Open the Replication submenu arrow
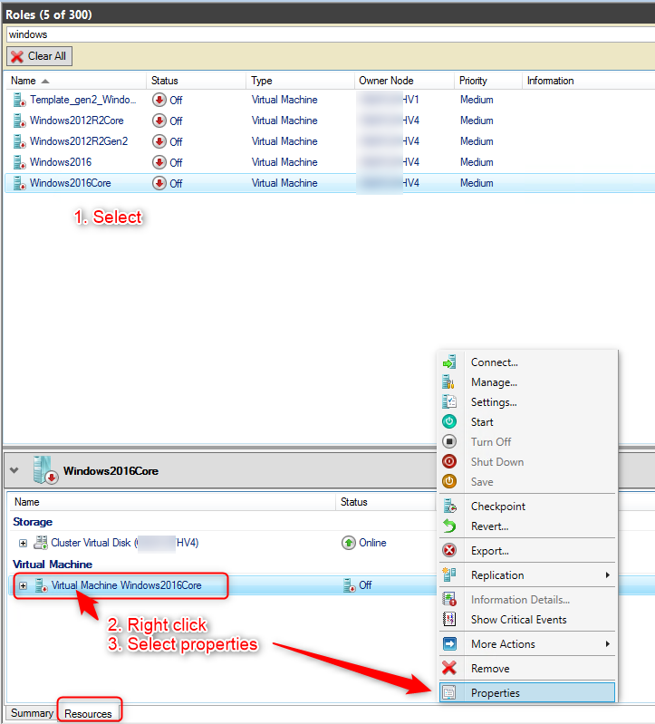This screenshot has height=724, width=655. (x=608, y=574)
